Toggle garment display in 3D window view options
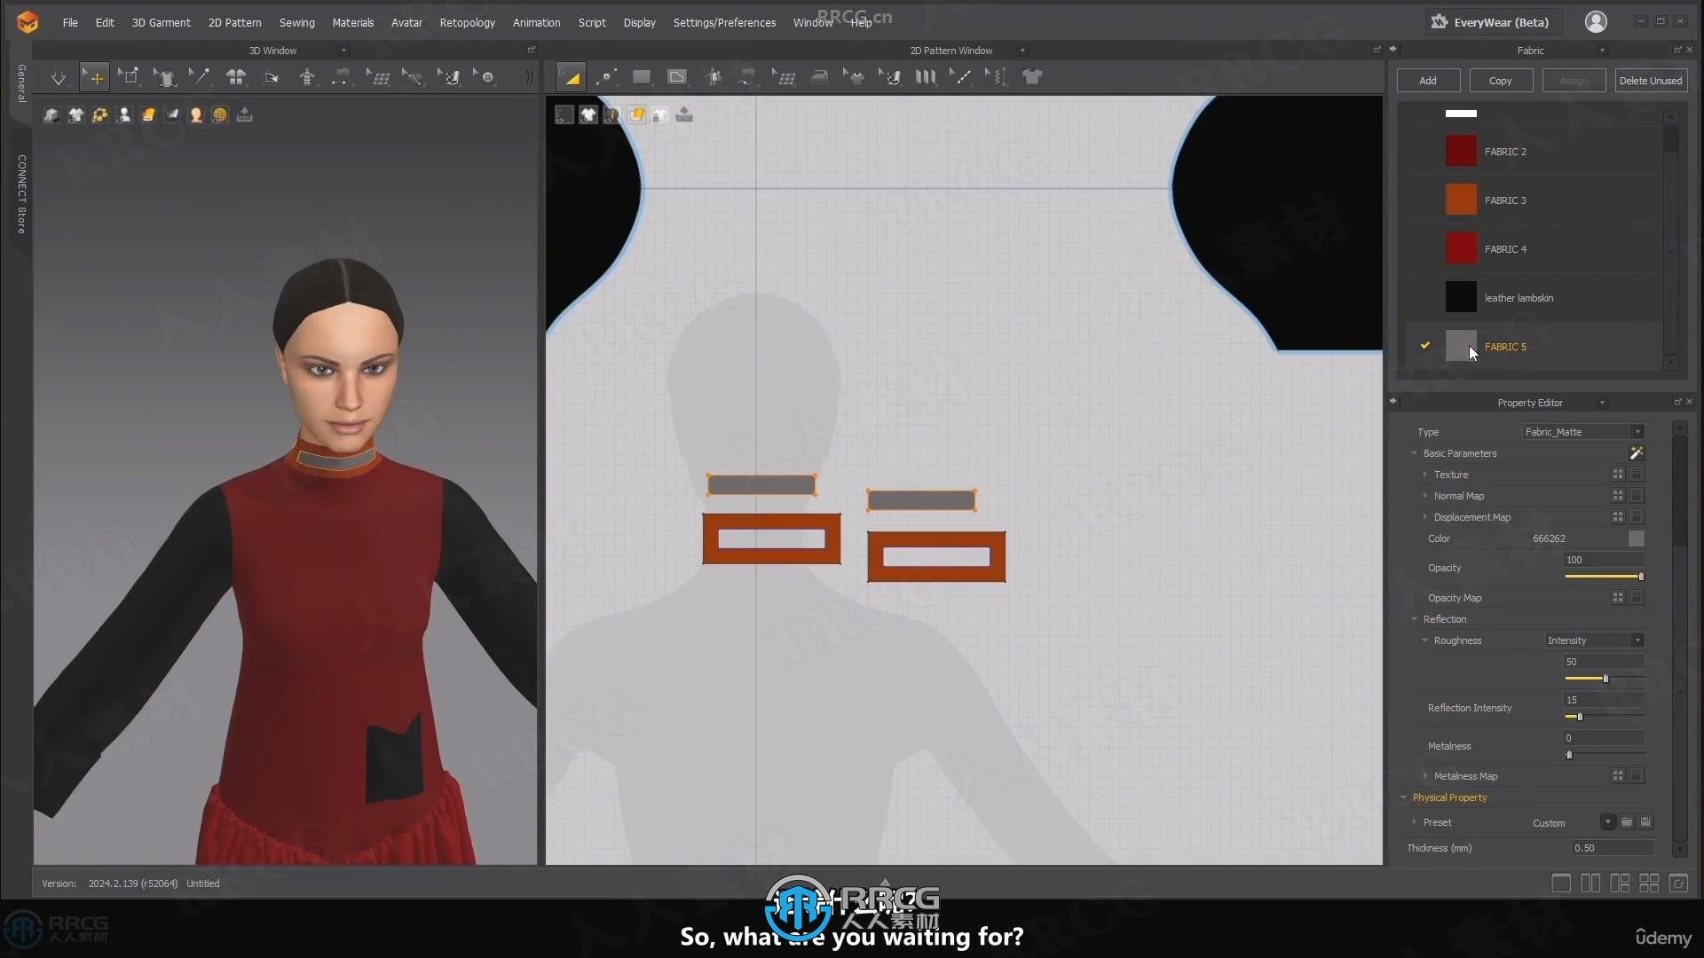Viewport: 1704px width, 958px height. 75,114
